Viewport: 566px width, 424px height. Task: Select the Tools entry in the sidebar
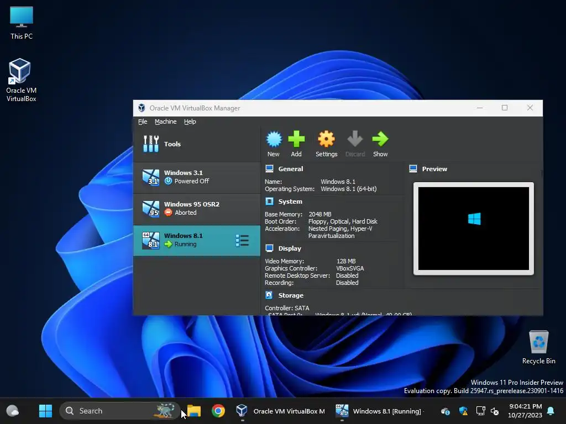coord(197,144)
